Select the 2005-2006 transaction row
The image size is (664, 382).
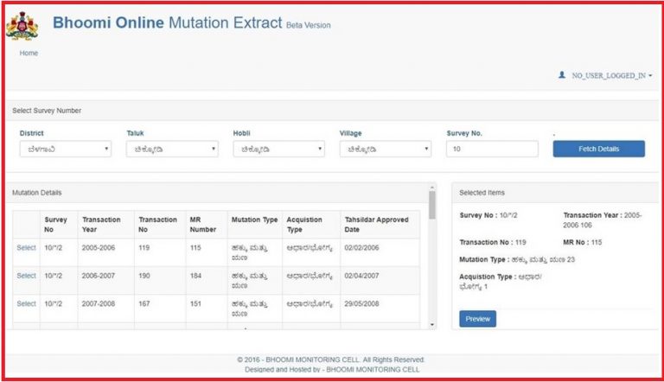click(26, 249)
